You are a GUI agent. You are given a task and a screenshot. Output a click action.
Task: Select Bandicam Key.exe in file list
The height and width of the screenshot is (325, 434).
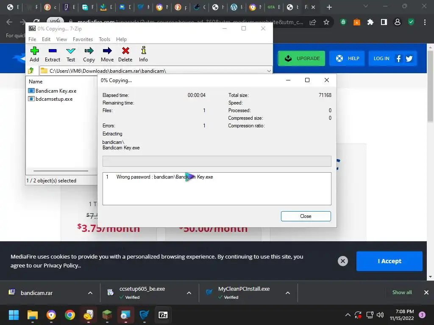(x=52, y=91)
